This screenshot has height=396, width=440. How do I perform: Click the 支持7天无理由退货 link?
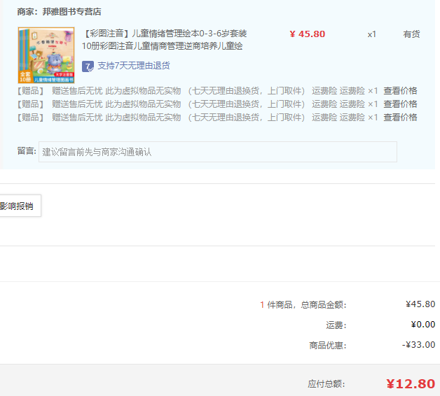(133, 66)
